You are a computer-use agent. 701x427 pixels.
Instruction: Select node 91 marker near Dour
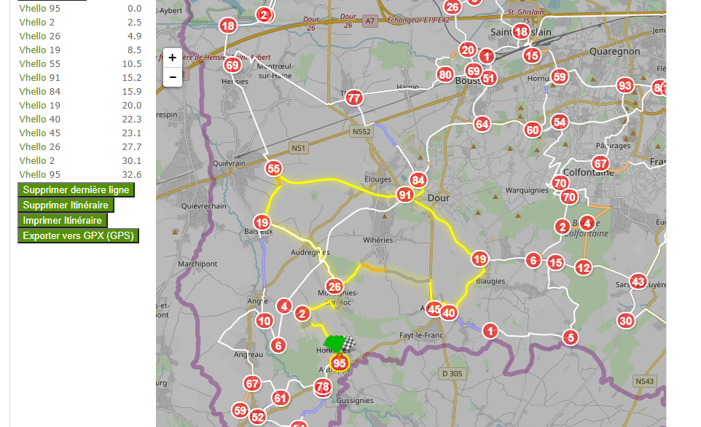(404, 195)
